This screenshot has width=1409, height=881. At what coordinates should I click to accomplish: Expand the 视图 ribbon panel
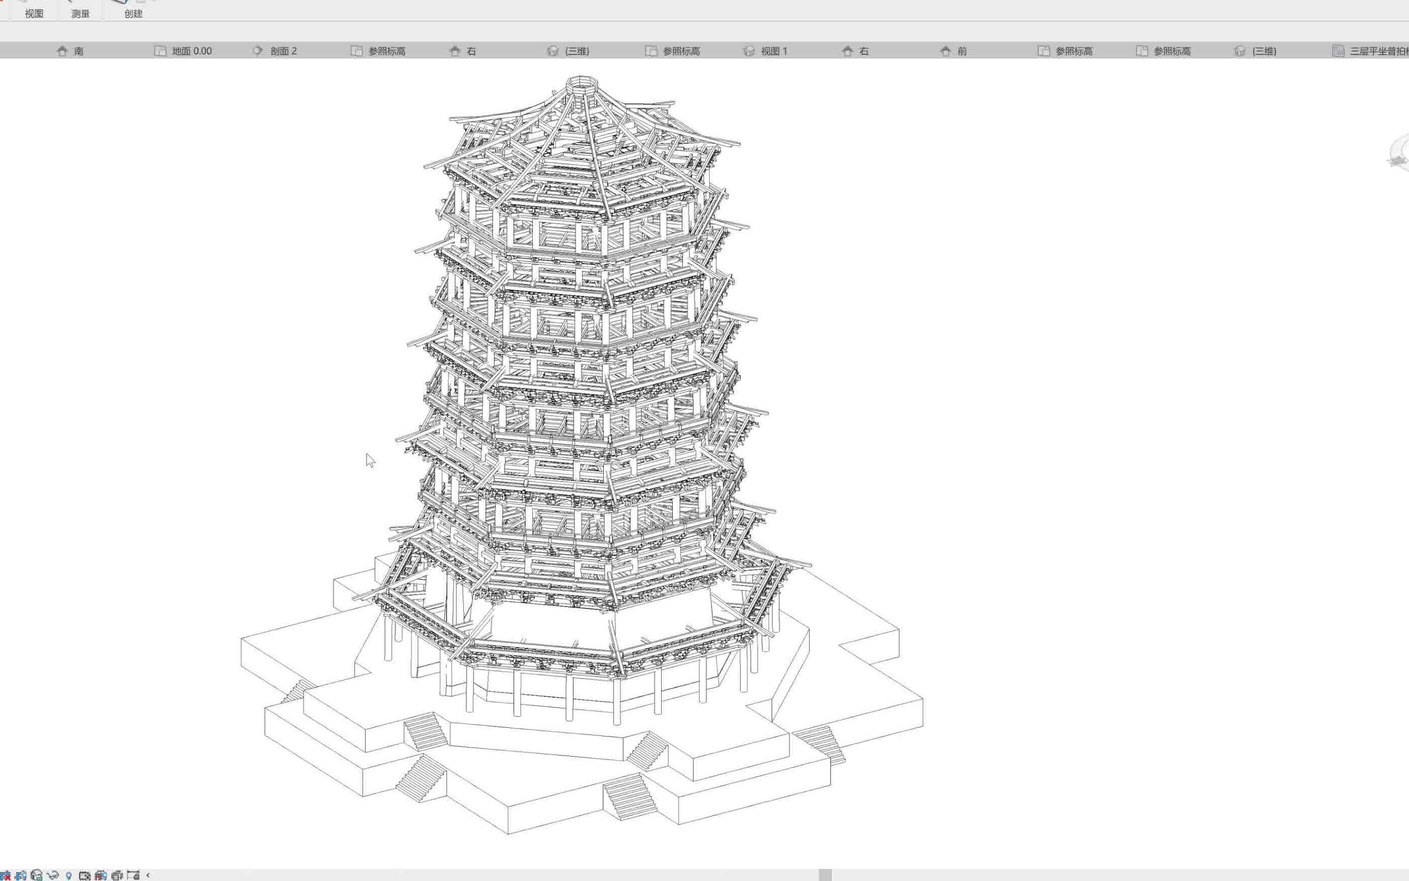(34, 14)
